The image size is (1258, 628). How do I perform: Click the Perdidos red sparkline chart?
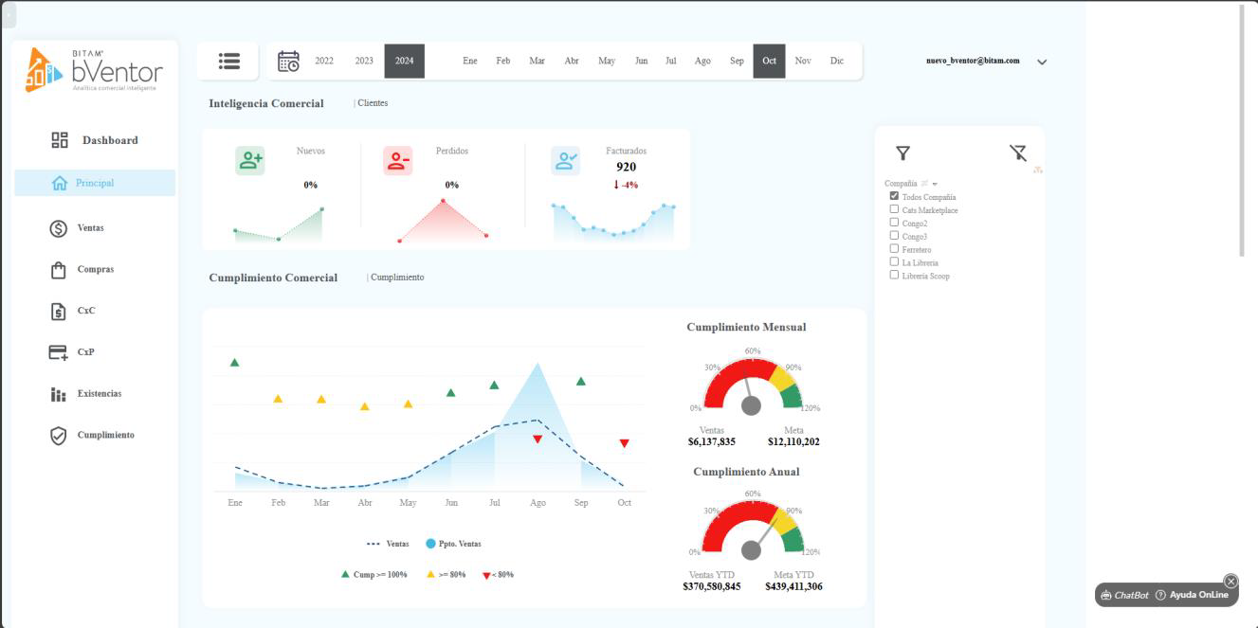(x=443, y=221)
